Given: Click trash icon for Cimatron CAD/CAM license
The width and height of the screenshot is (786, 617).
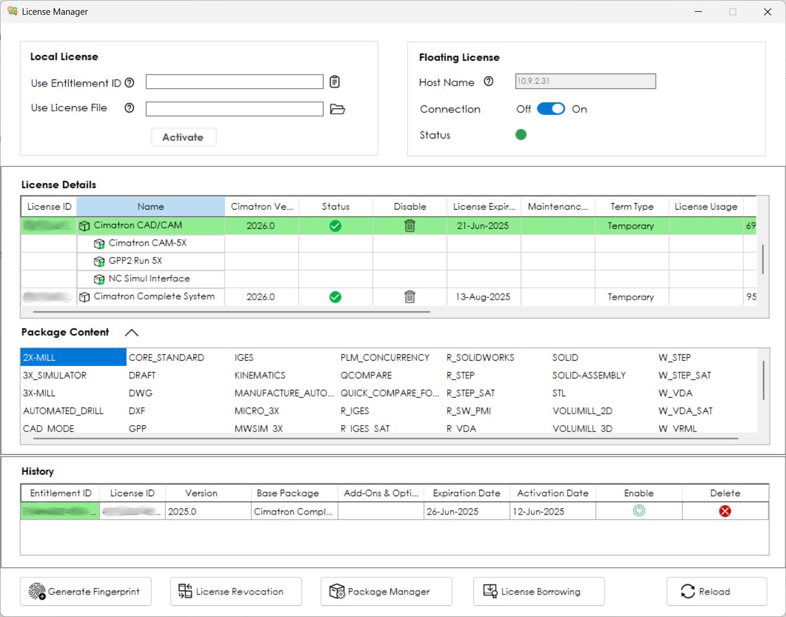Looking at the screenshot, I should click(x=410, y=226).
